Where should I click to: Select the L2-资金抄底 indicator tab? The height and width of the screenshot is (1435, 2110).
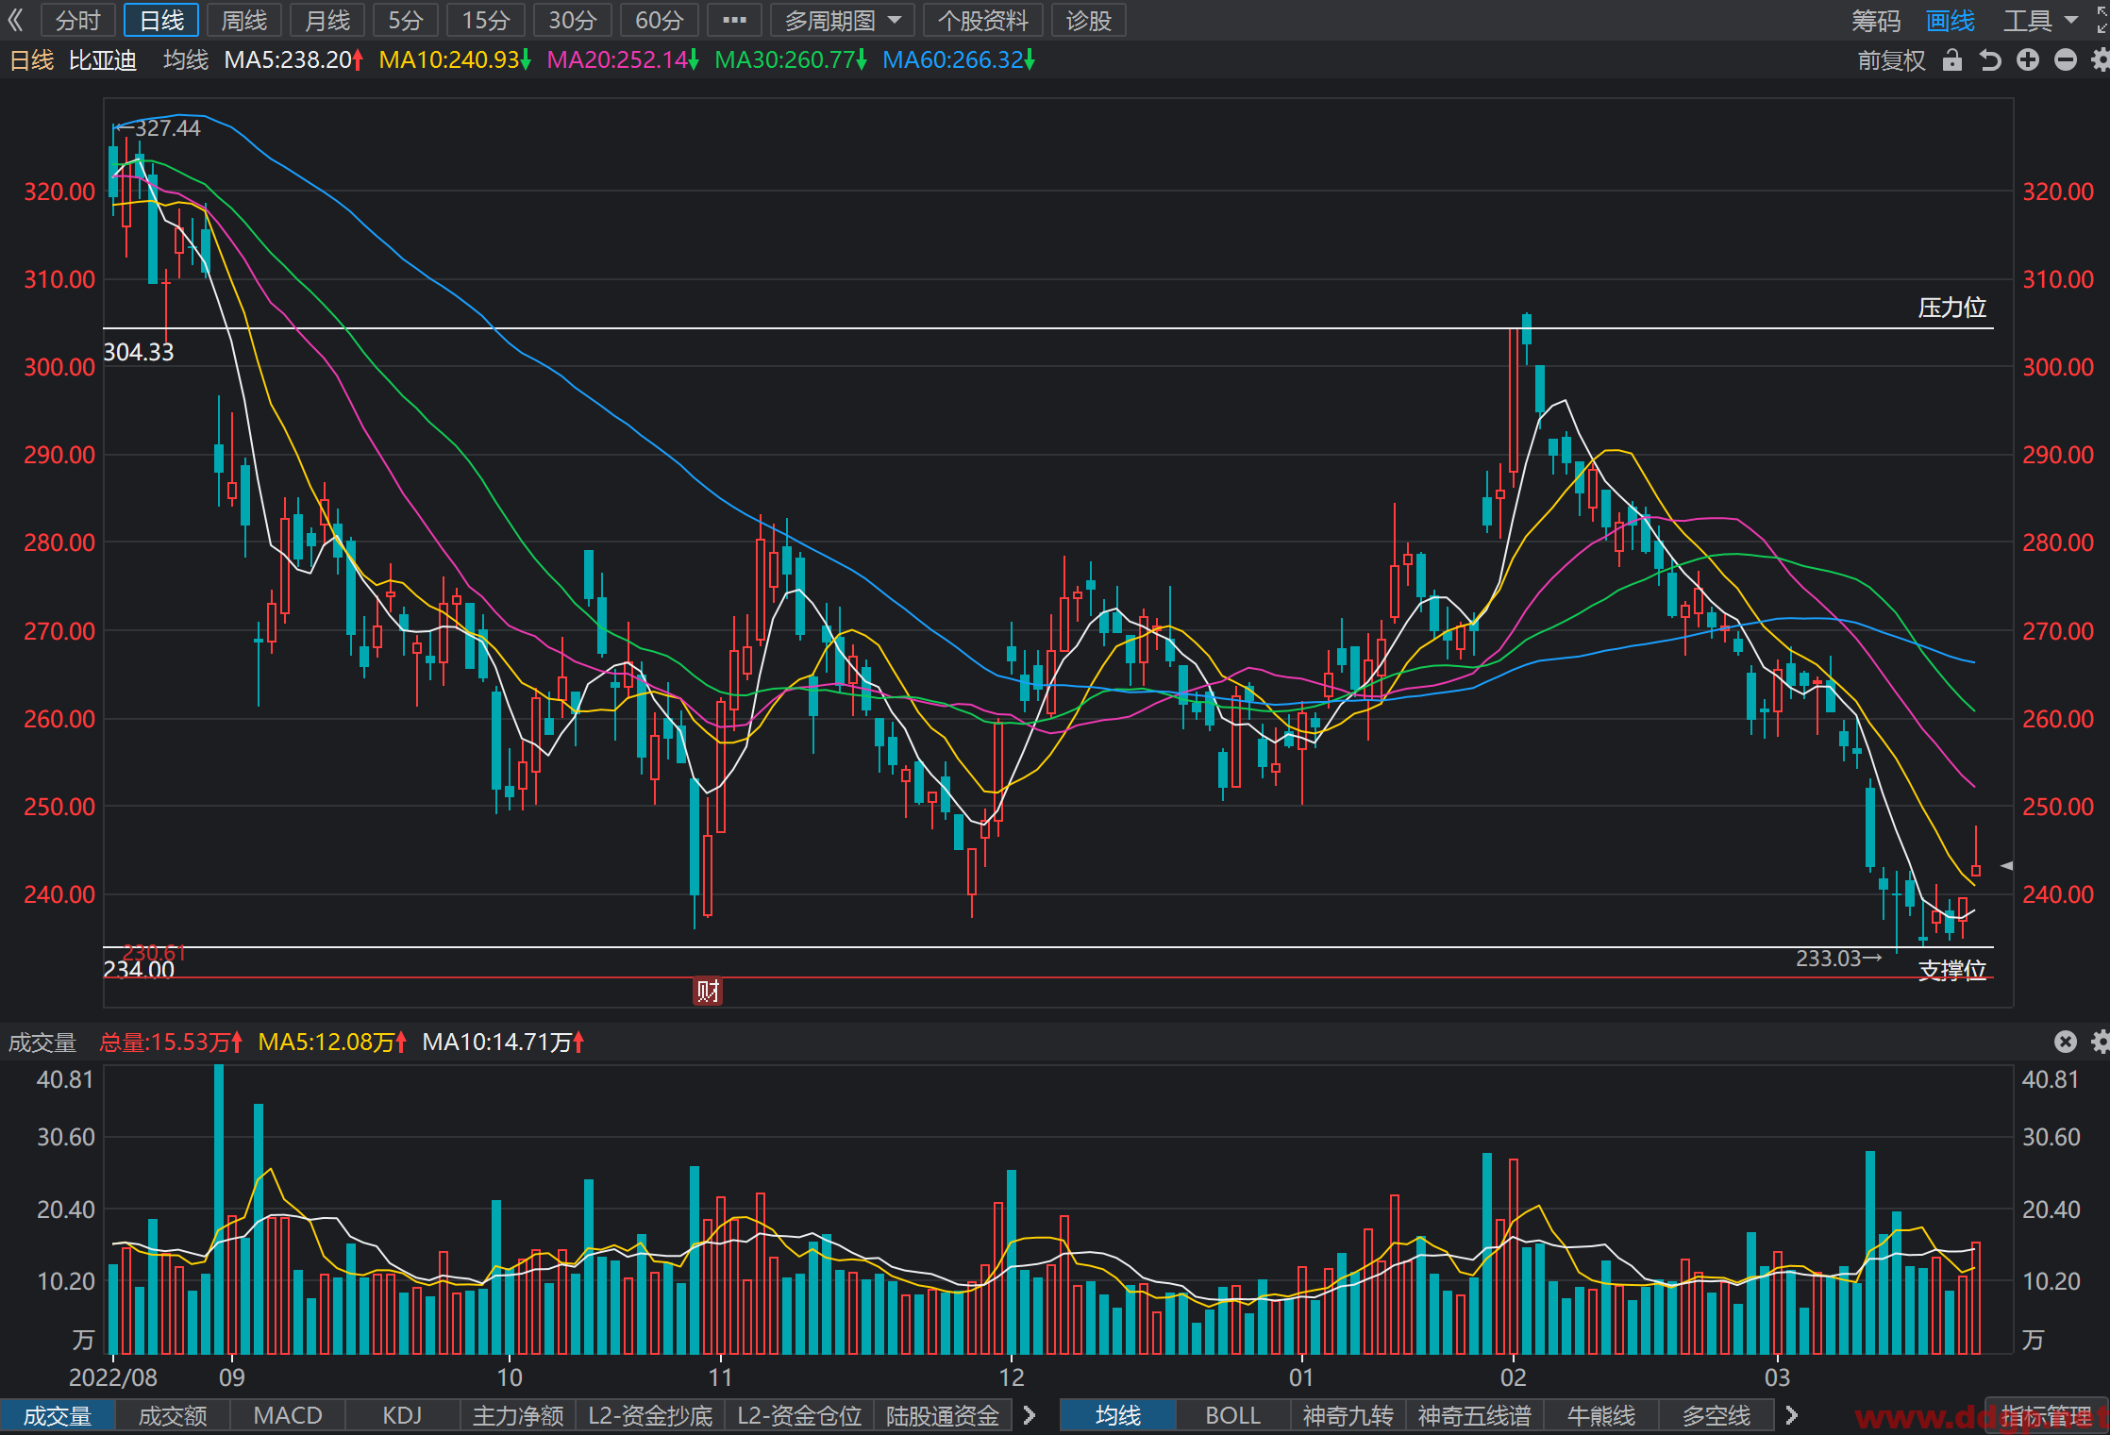650,1416
